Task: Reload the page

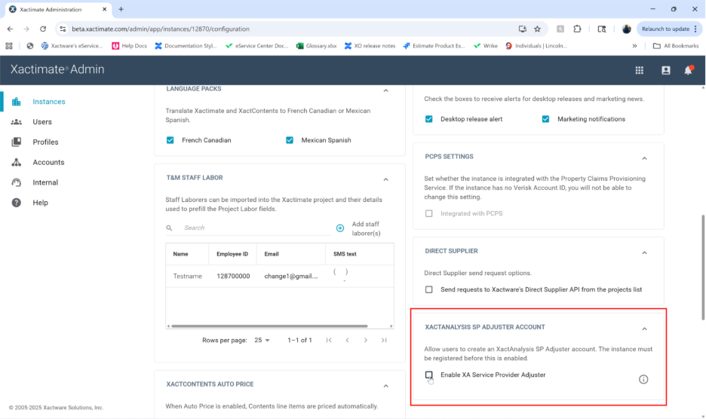Action: click(x=43, y=29)
